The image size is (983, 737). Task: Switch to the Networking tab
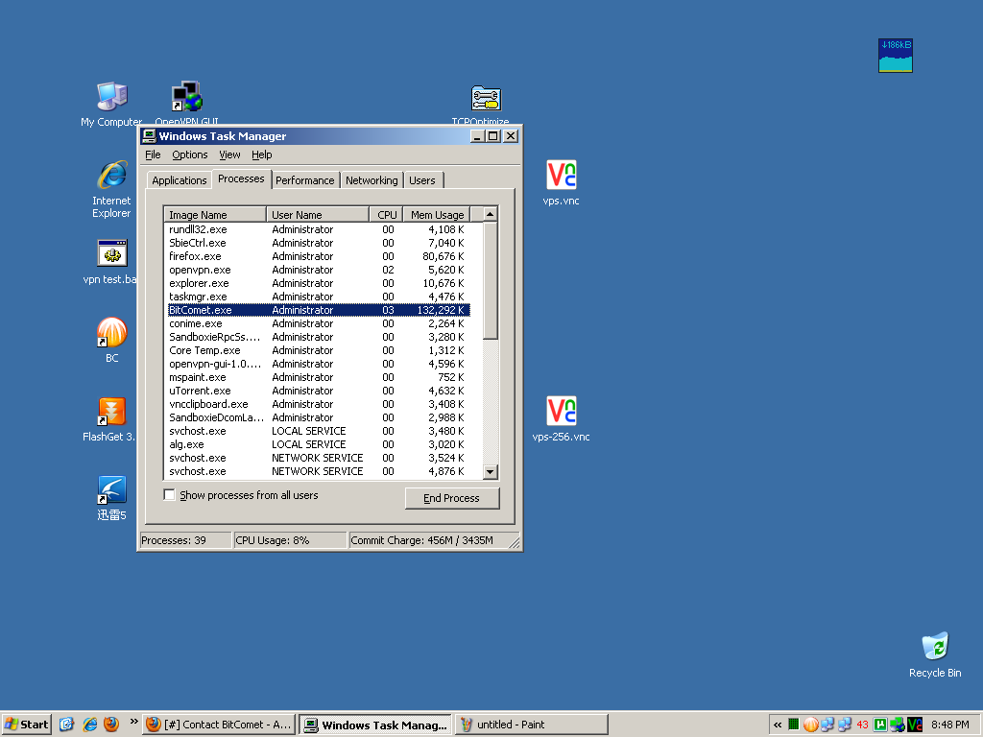pyautogui.click(x=372, y=180)
